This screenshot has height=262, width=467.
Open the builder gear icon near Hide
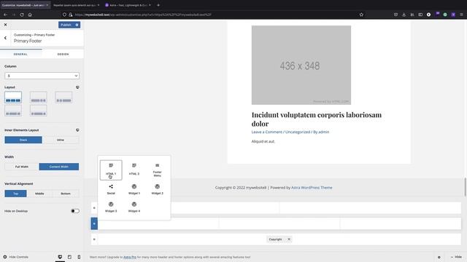(x=439, y=257)
